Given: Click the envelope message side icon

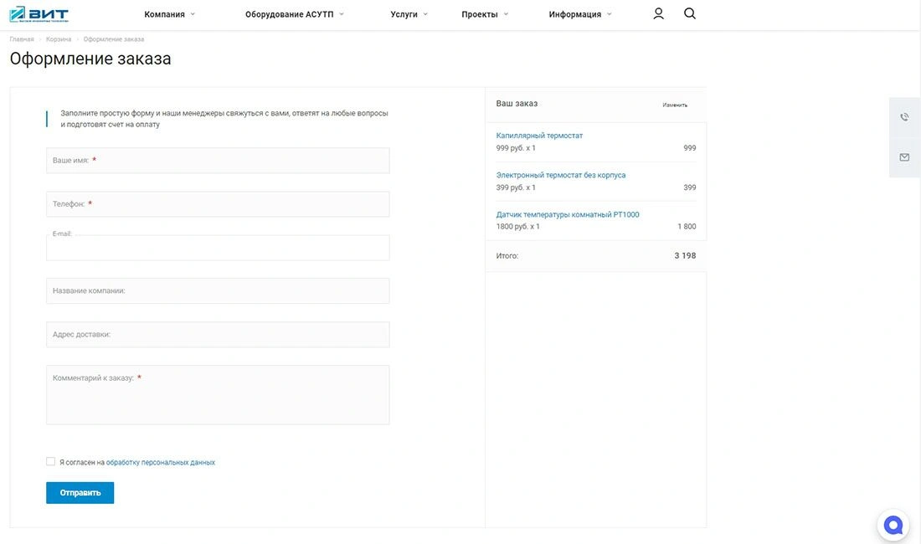Looking at the screenshot, I should 904,157.
